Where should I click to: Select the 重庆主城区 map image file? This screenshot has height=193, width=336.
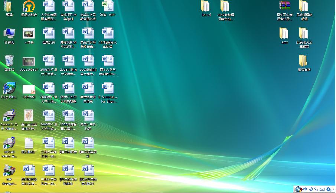(29, 116)
